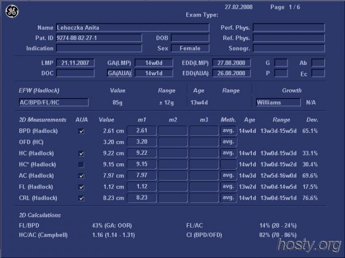The image size is (345, 258).
Task: Click the CRL range 13w0d-15w1d
Action: point(278,198)
